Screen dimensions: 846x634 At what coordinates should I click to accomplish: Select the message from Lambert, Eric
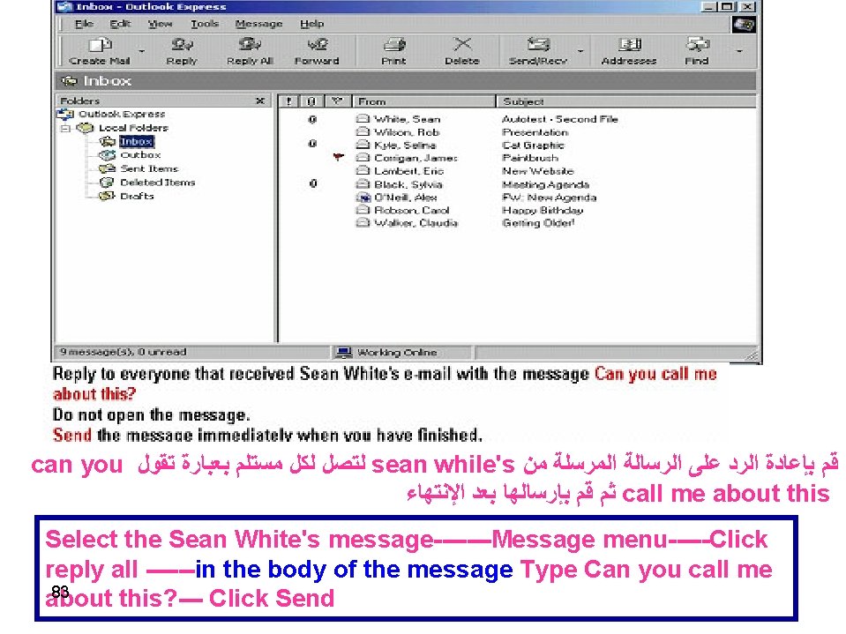[409, 171]
